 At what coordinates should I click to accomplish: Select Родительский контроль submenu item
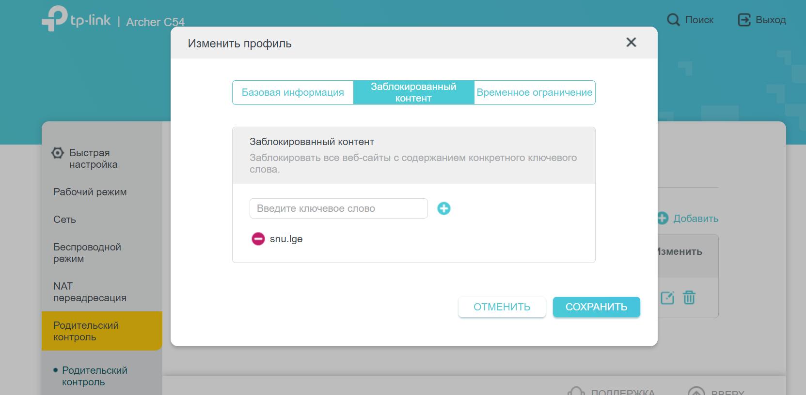[95, 376]
